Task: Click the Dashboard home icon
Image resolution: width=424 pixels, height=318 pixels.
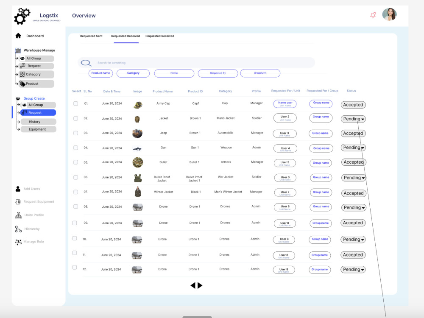Action: 18,36
